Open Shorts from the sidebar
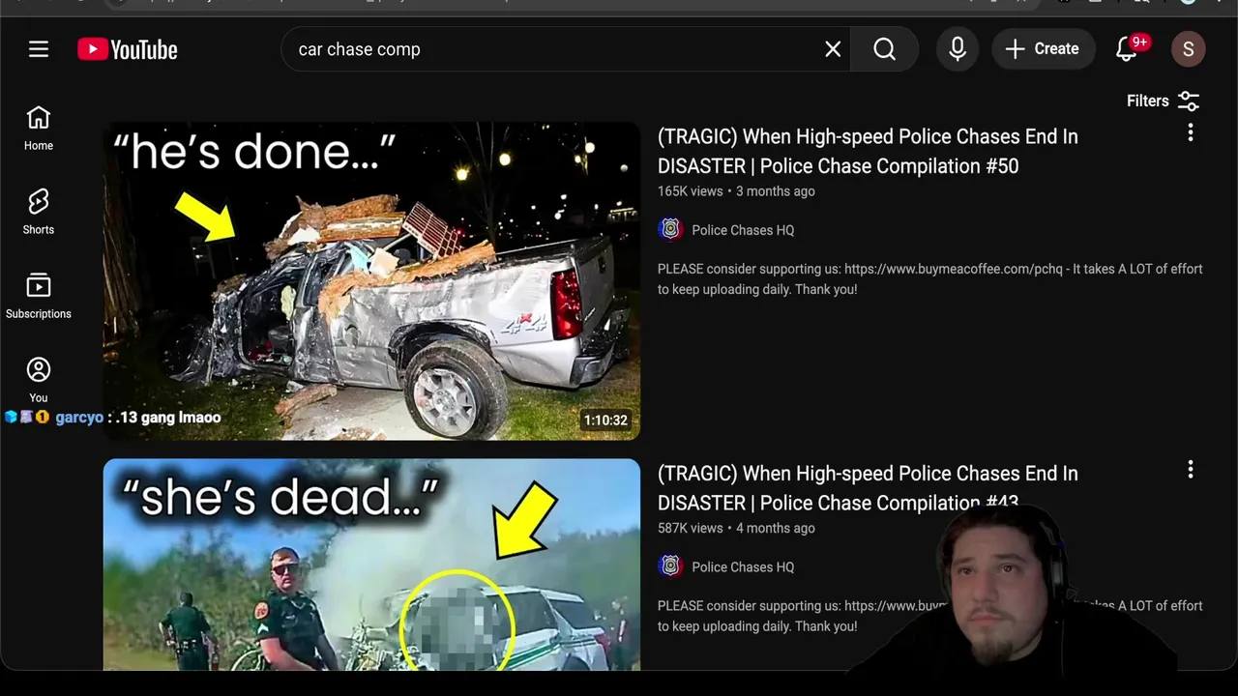This screenshot has height=696, width=1238. [39, 213]
